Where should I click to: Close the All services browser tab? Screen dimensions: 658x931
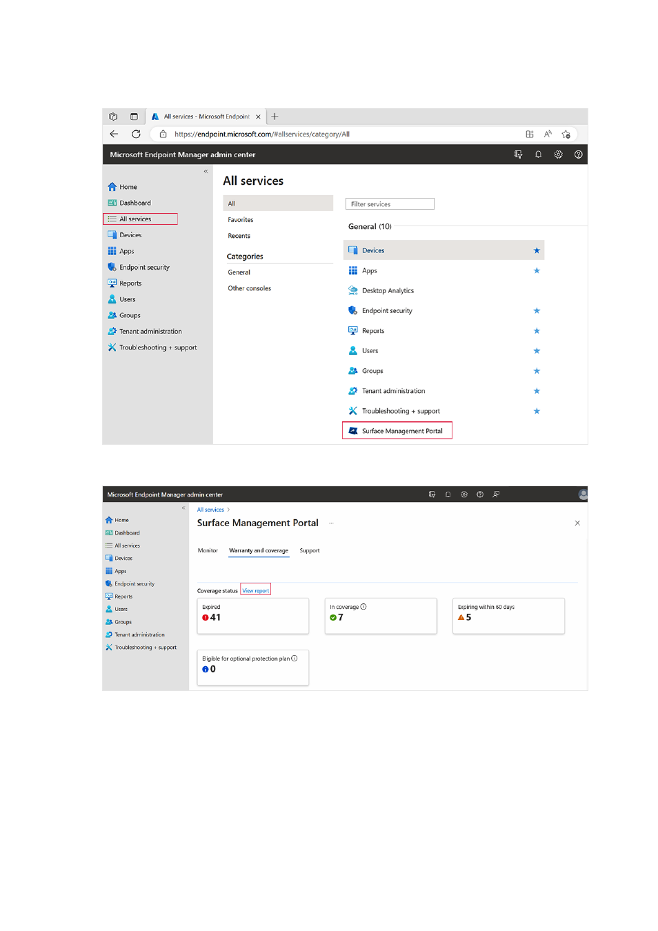coord(258,117)
